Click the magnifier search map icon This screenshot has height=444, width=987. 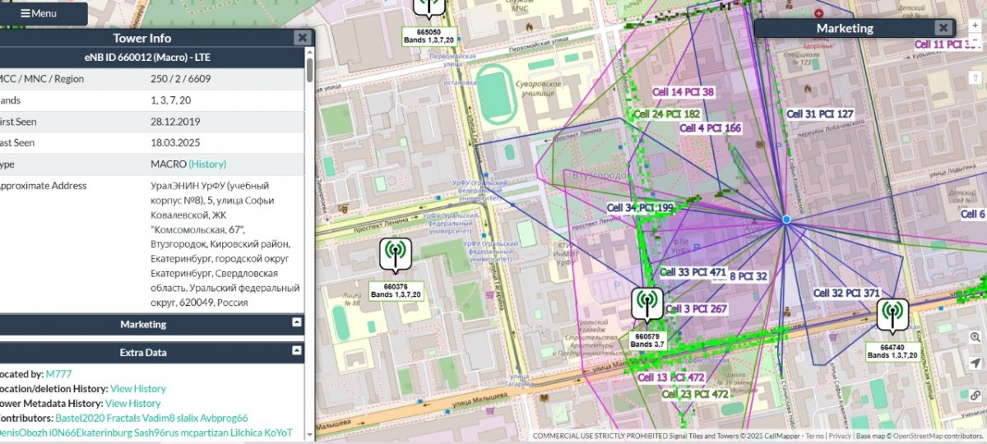pyautogui.click(x=975, y=337)
